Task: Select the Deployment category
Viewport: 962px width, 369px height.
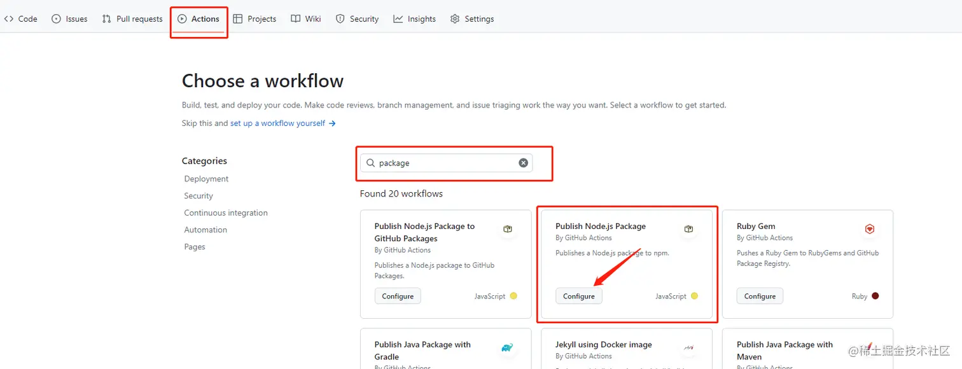Action: (206, 179)
